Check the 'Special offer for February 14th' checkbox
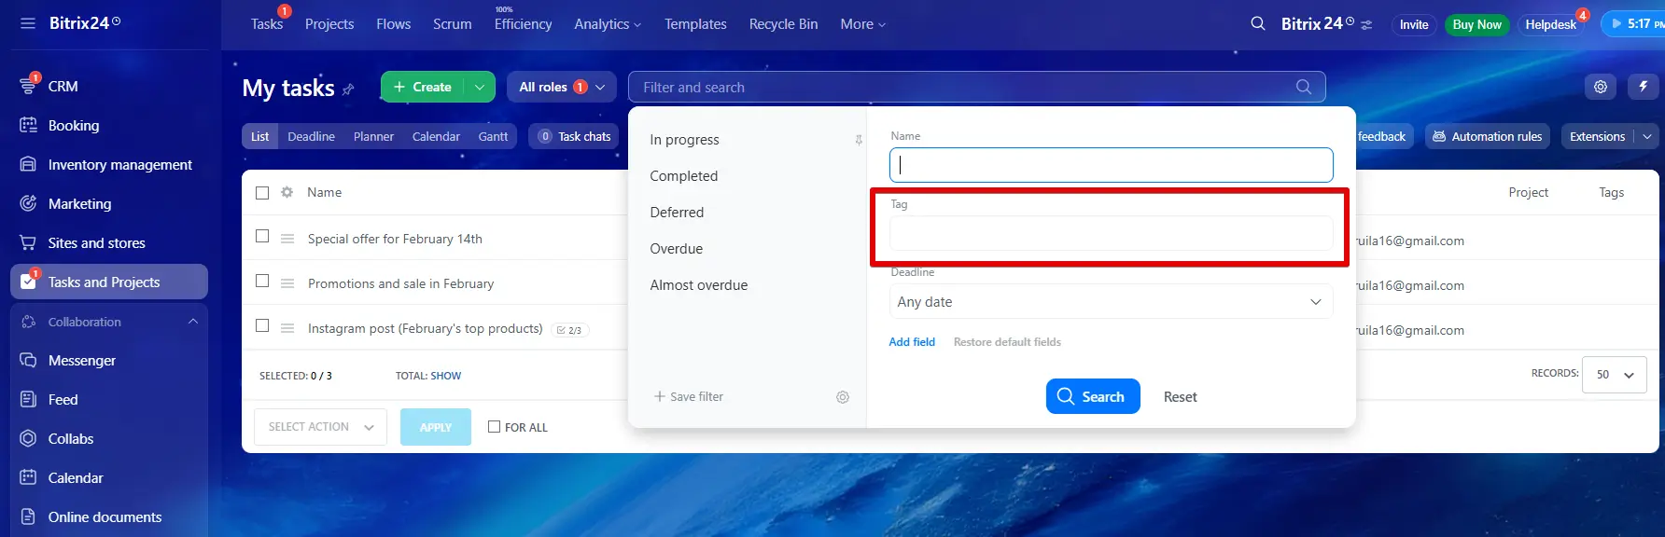This screenshot has height=537, width=1665. pos(262,237)
